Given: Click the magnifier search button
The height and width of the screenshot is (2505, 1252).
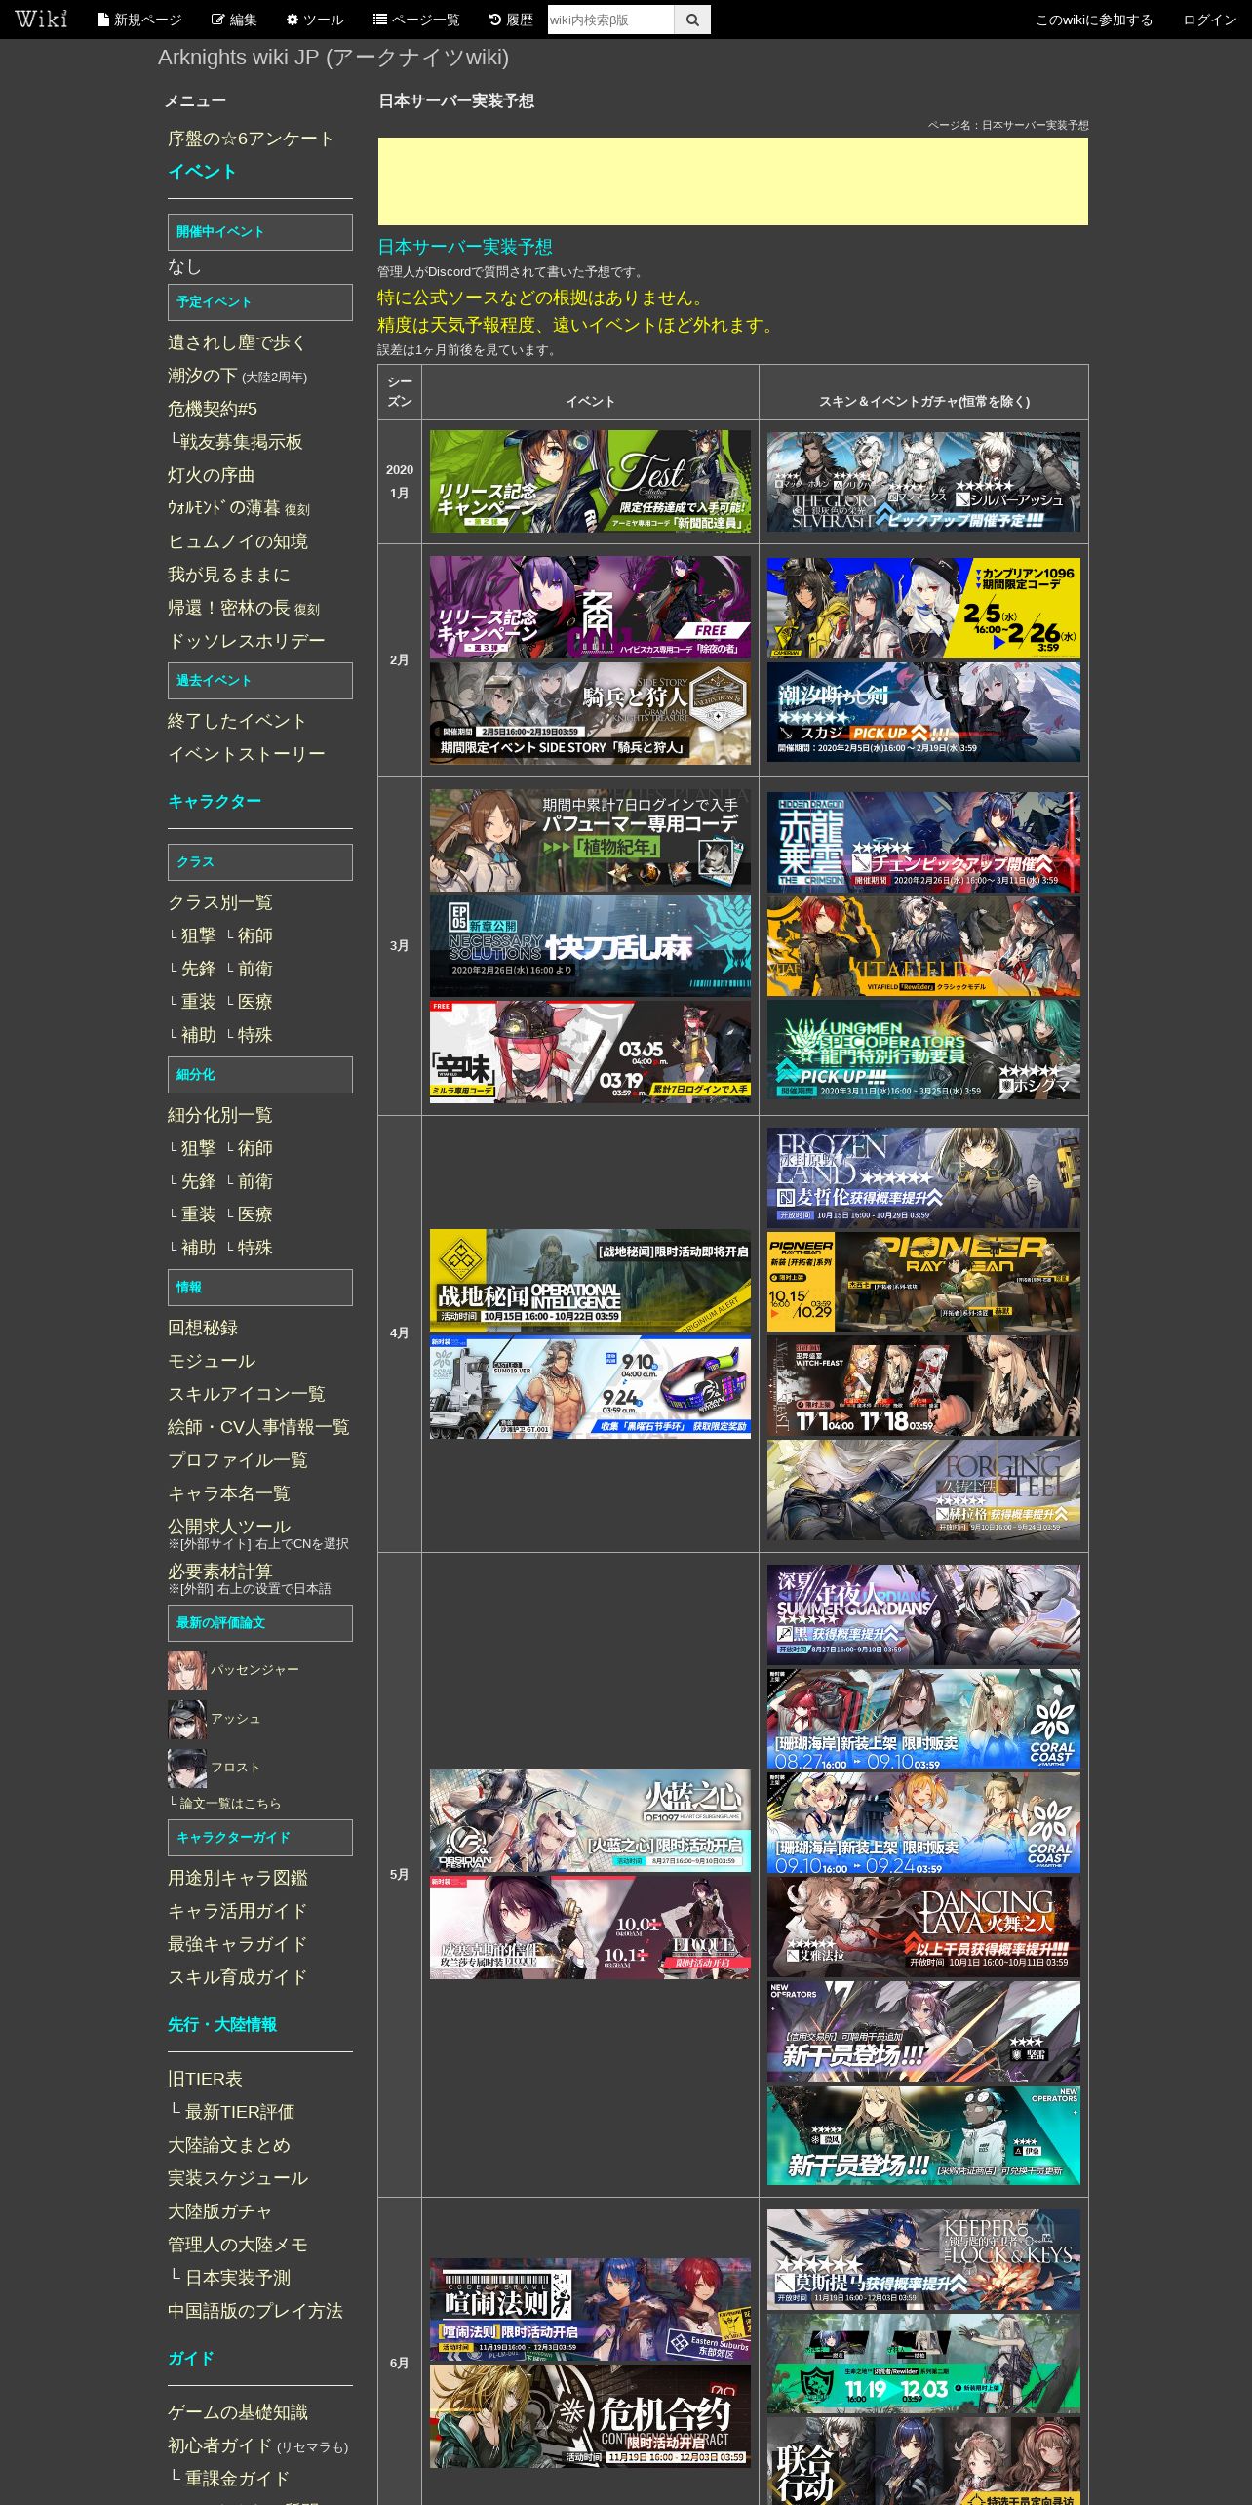Looking at the screenshot, I should click(692, 20).
